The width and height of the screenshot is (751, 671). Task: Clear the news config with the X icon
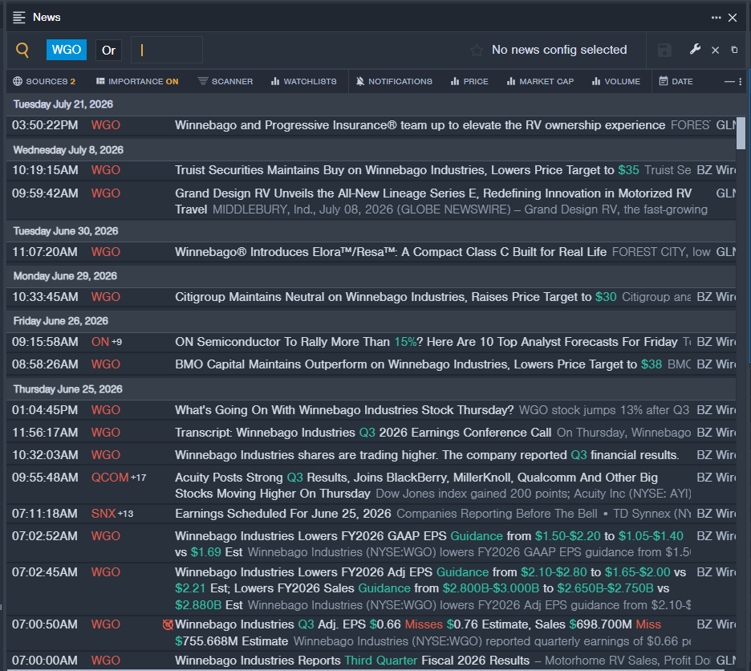click(x=715, y=50)
